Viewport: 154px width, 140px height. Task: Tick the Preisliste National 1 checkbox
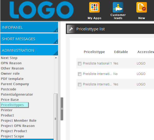coord(79,63)
